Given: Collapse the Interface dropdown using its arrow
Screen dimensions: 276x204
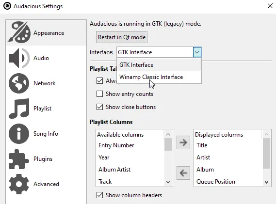Looking at the screenshot, I should pyautogui.click(x=197, y=52).
